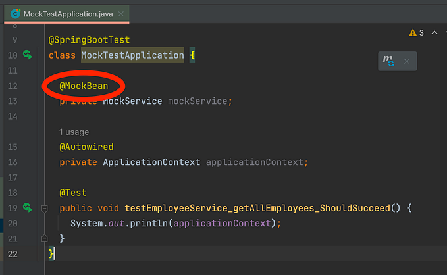This screenshot has height=275, width=447.
Task: Click the MockService type name
Action: pyautogui.click(x=132, y=101)
